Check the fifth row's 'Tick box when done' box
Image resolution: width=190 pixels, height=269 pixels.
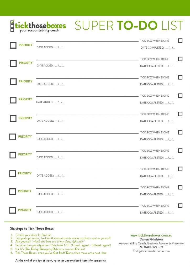180,114
